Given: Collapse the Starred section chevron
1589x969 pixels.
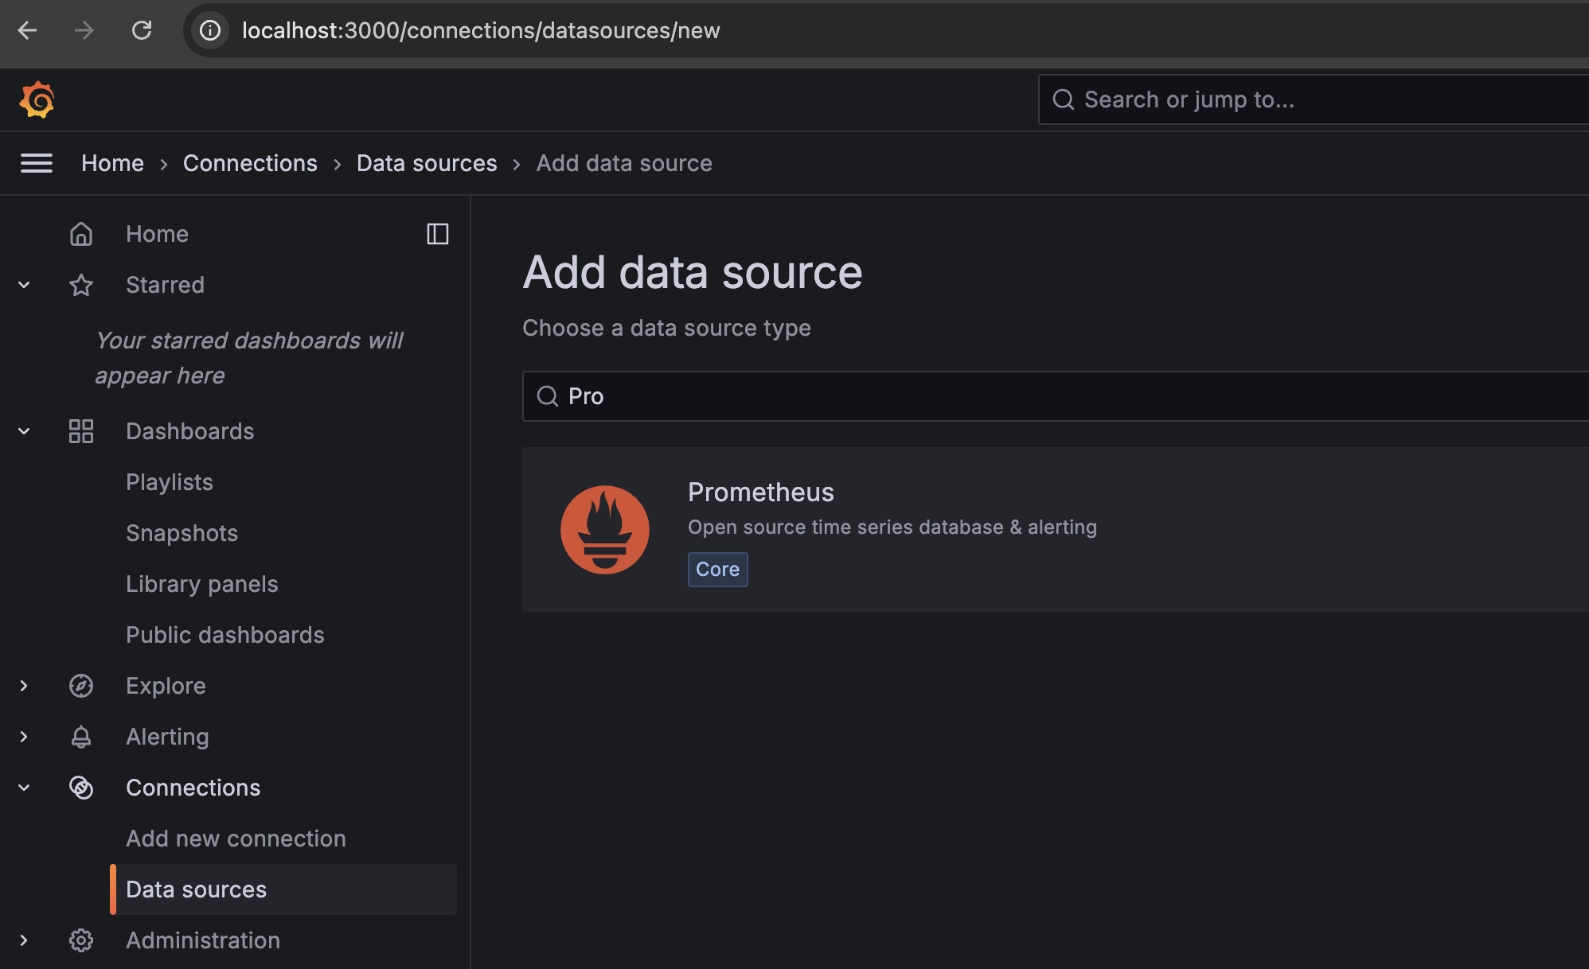Looking at the screenshot, I should 24,285.
